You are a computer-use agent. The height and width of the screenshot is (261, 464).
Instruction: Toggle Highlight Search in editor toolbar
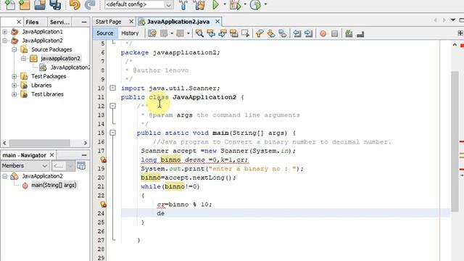[234, 33]
